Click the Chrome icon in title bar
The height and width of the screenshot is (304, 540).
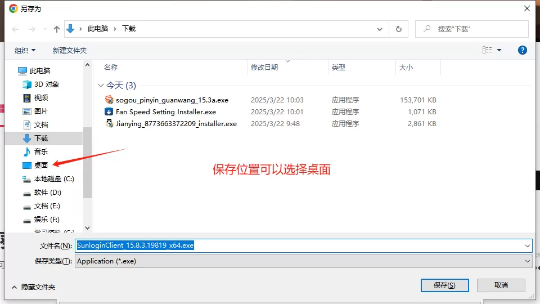pyautogui.click(x=13, y=8)
